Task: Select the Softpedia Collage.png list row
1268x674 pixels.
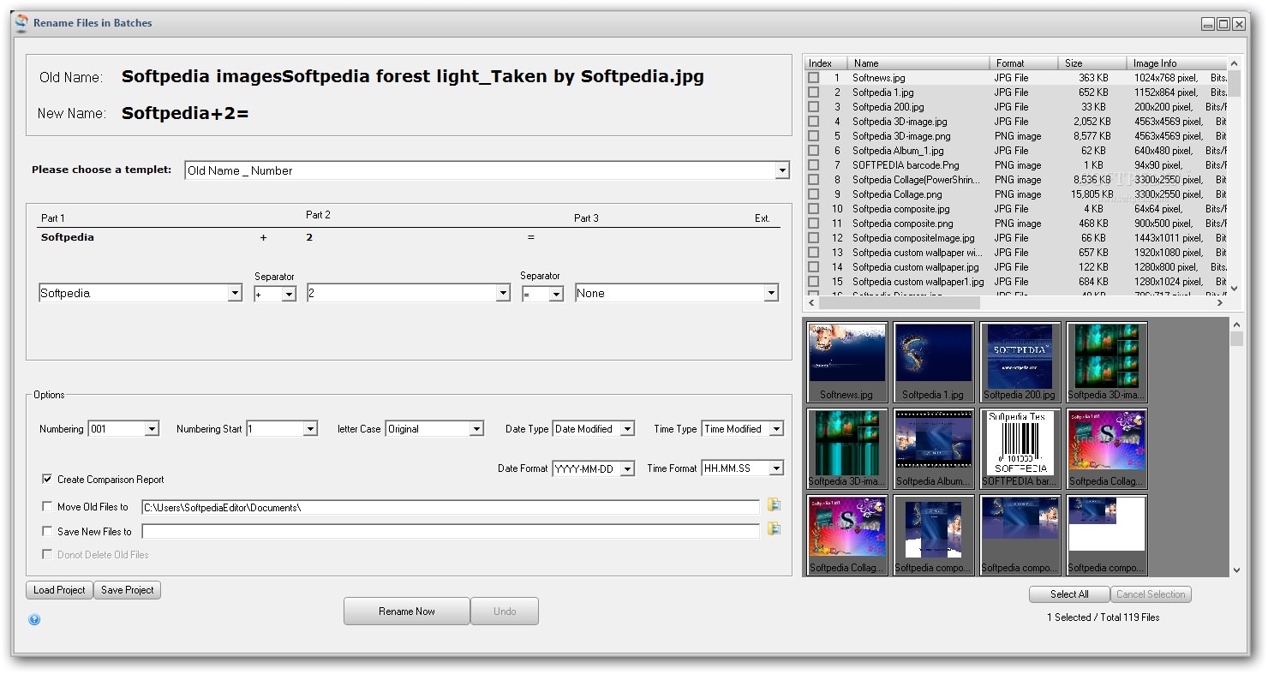Action: coord(1016,194)
